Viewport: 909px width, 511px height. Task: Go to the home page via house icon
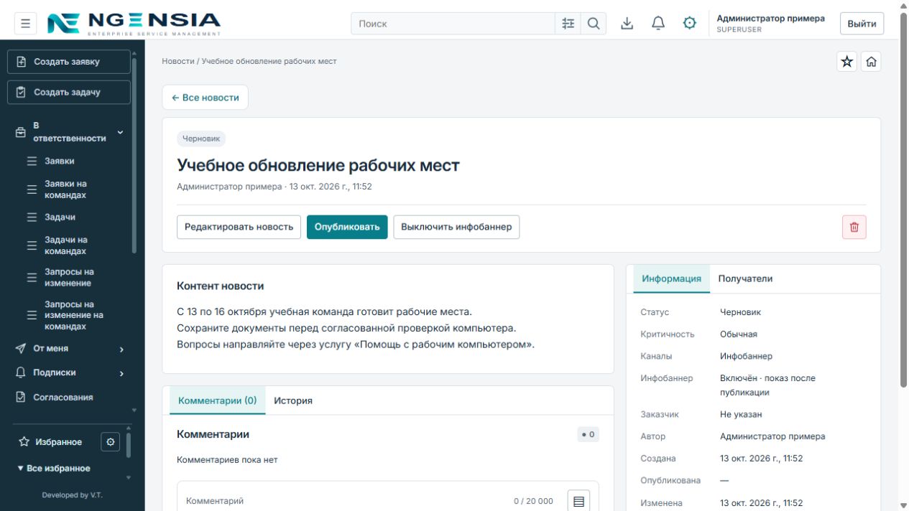(x=871, y=62)
